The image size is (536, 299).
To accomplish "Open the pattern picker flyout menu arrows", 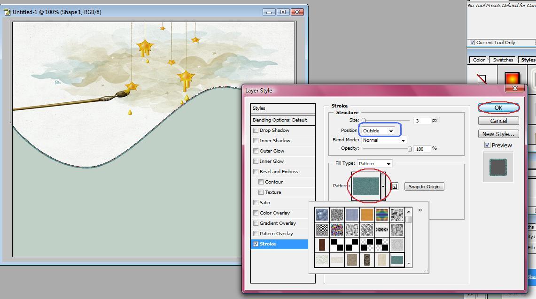I will (420, 210).
